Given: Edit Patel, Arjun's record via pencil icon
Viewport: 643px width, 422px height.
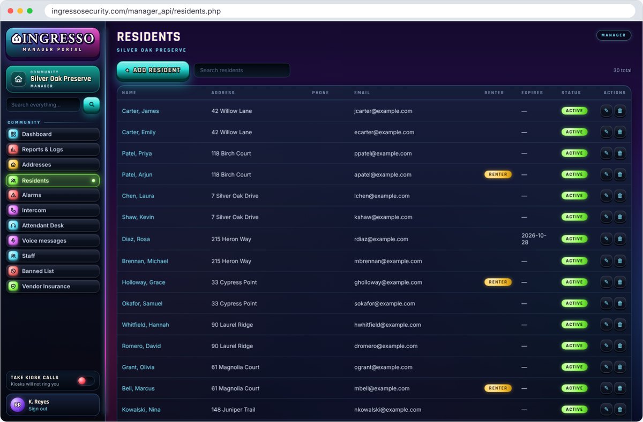Looking at the screenshot, I should [606, 174].
